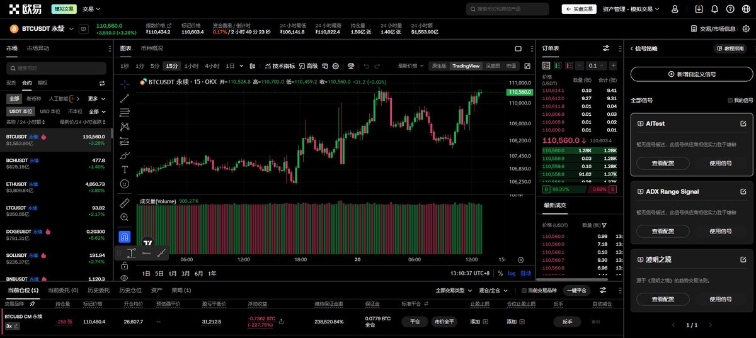Show combined buy and sell order book view
This screenshot has height=338, width=756.
546,65
